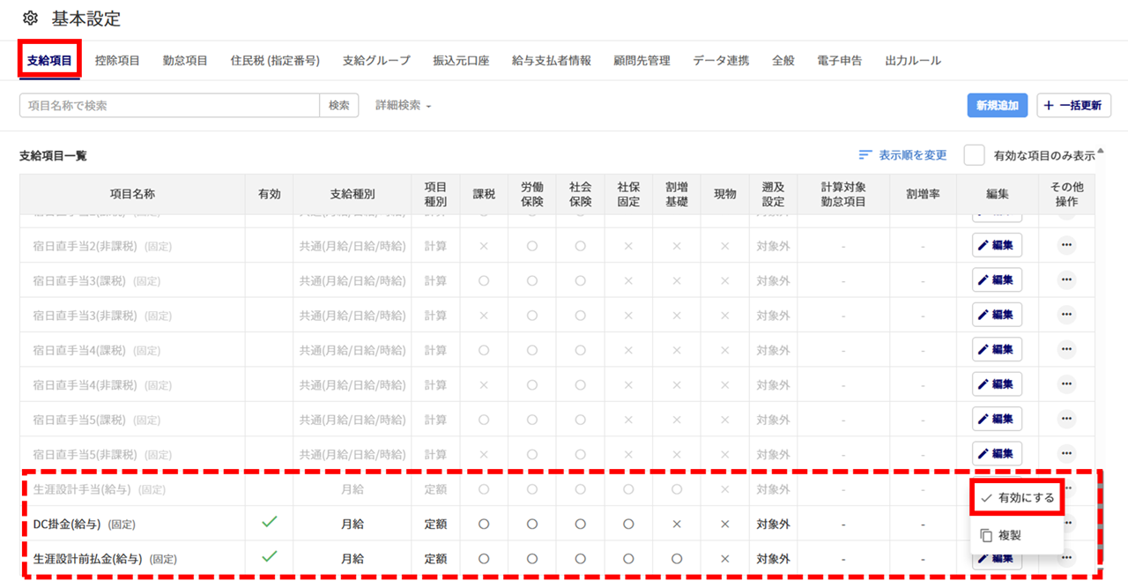Image resolution: width=1128 pixels, height=588 pixels.
Task: Open more options for 宿日直手当2(非課税) row
Action: 1066,245
